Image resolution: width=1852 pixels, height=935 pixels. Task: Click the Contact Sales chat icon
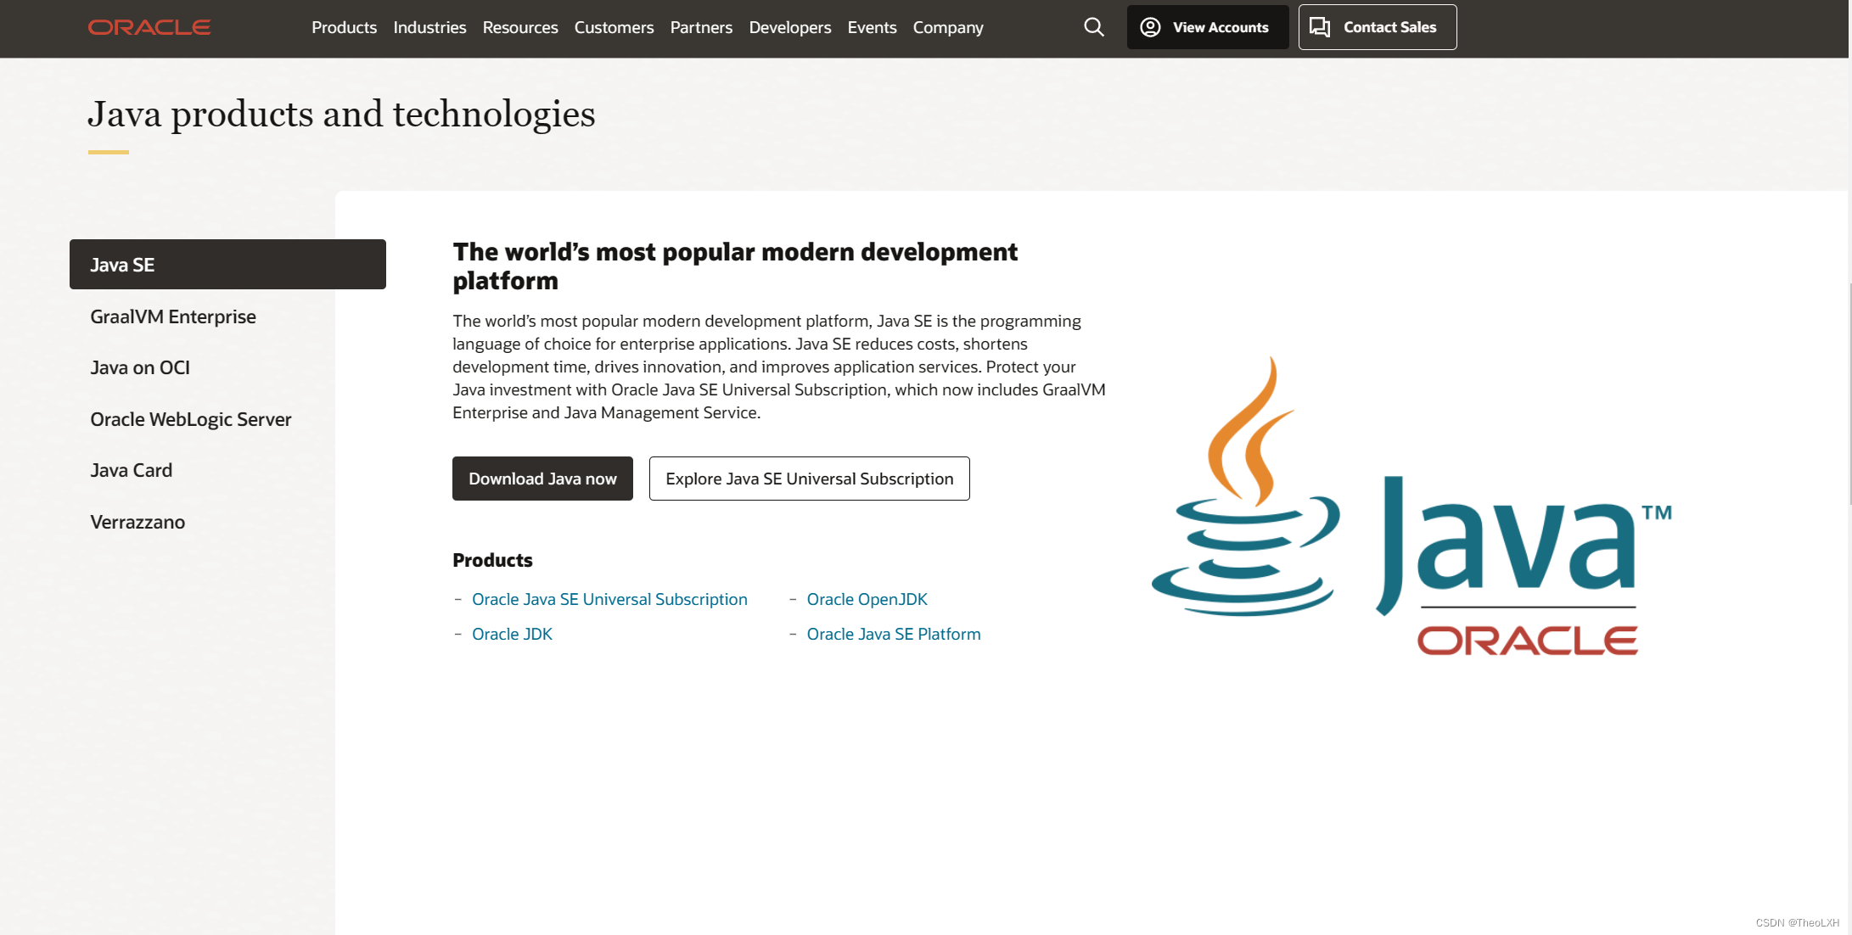(x=1320, y=27)
